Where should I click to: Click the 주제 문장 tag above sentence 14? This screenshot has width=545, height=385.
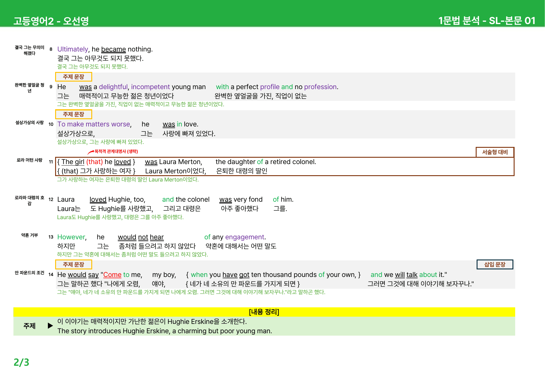[x=74, y=265]
